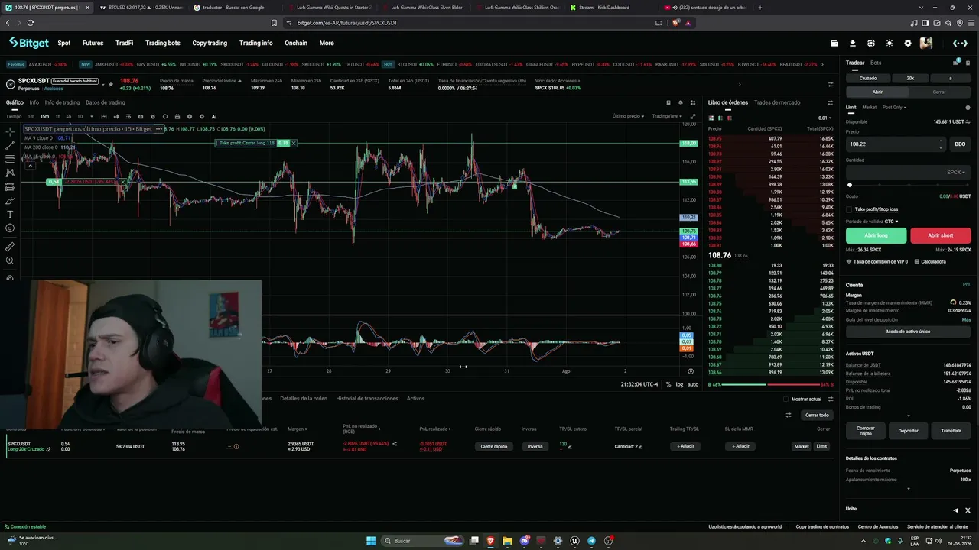Select the text annotation tool
Screen dimensions: 979x550
pyautogui.click(x=10, y=215)
